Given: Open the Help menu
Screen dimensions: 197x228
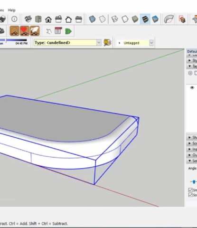Looking at the screenshot, I should tap(12, 10).
